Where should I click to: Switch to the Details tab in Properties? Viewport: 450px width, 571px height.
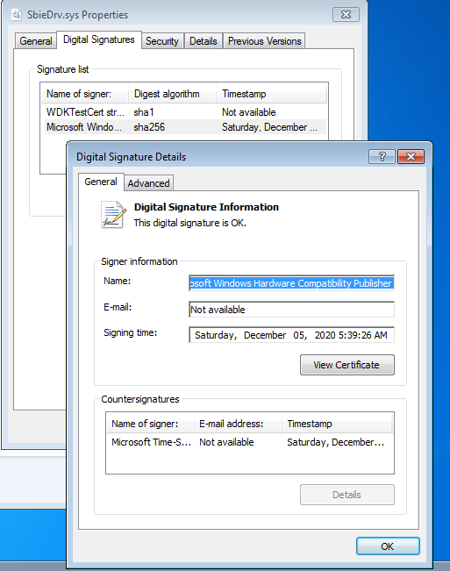pyautogui.click(x=204, y=40)
